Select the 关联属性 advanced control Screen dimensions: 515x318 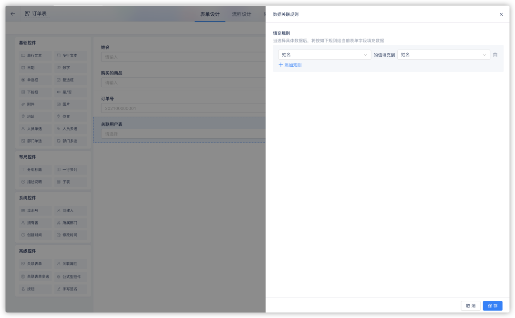tap(71, 264)
